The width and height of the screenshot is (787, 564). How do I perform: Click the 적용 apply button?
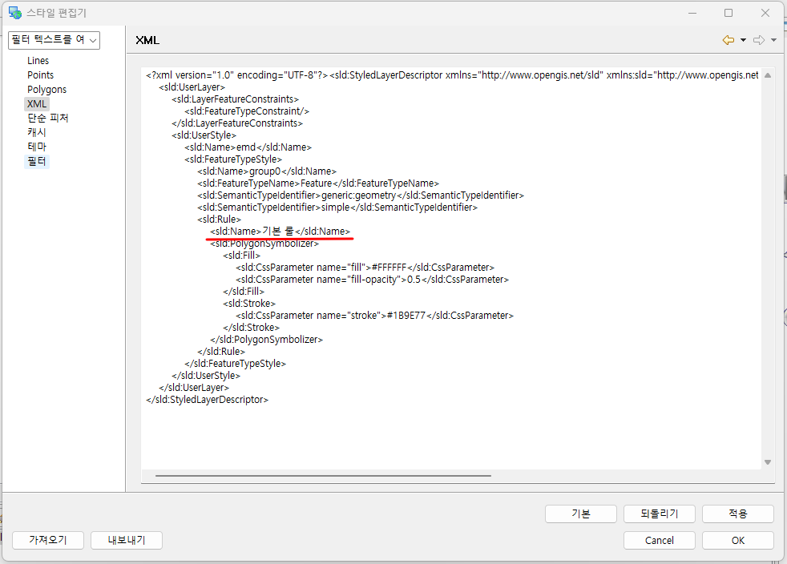pyautogui.click(x=738, y=514)
